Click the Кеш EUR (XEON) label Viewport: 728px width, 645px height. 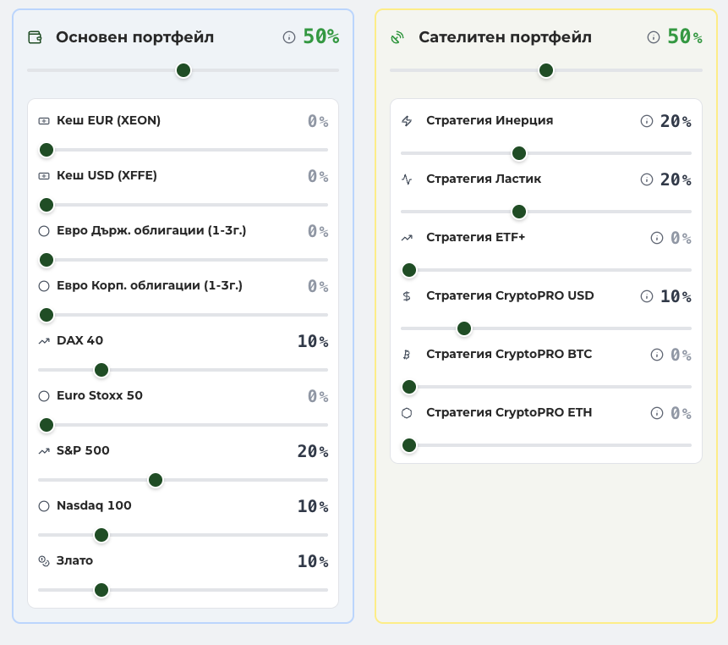[x=108, y=120]
